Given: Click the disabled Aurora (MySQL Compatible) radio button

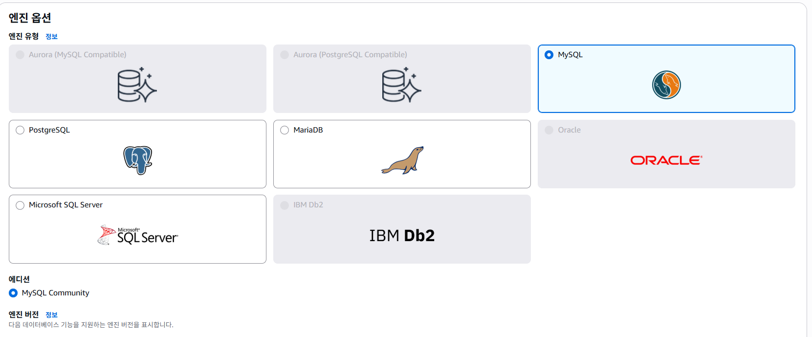Looking at the screenshot, I should click(20, 55).
